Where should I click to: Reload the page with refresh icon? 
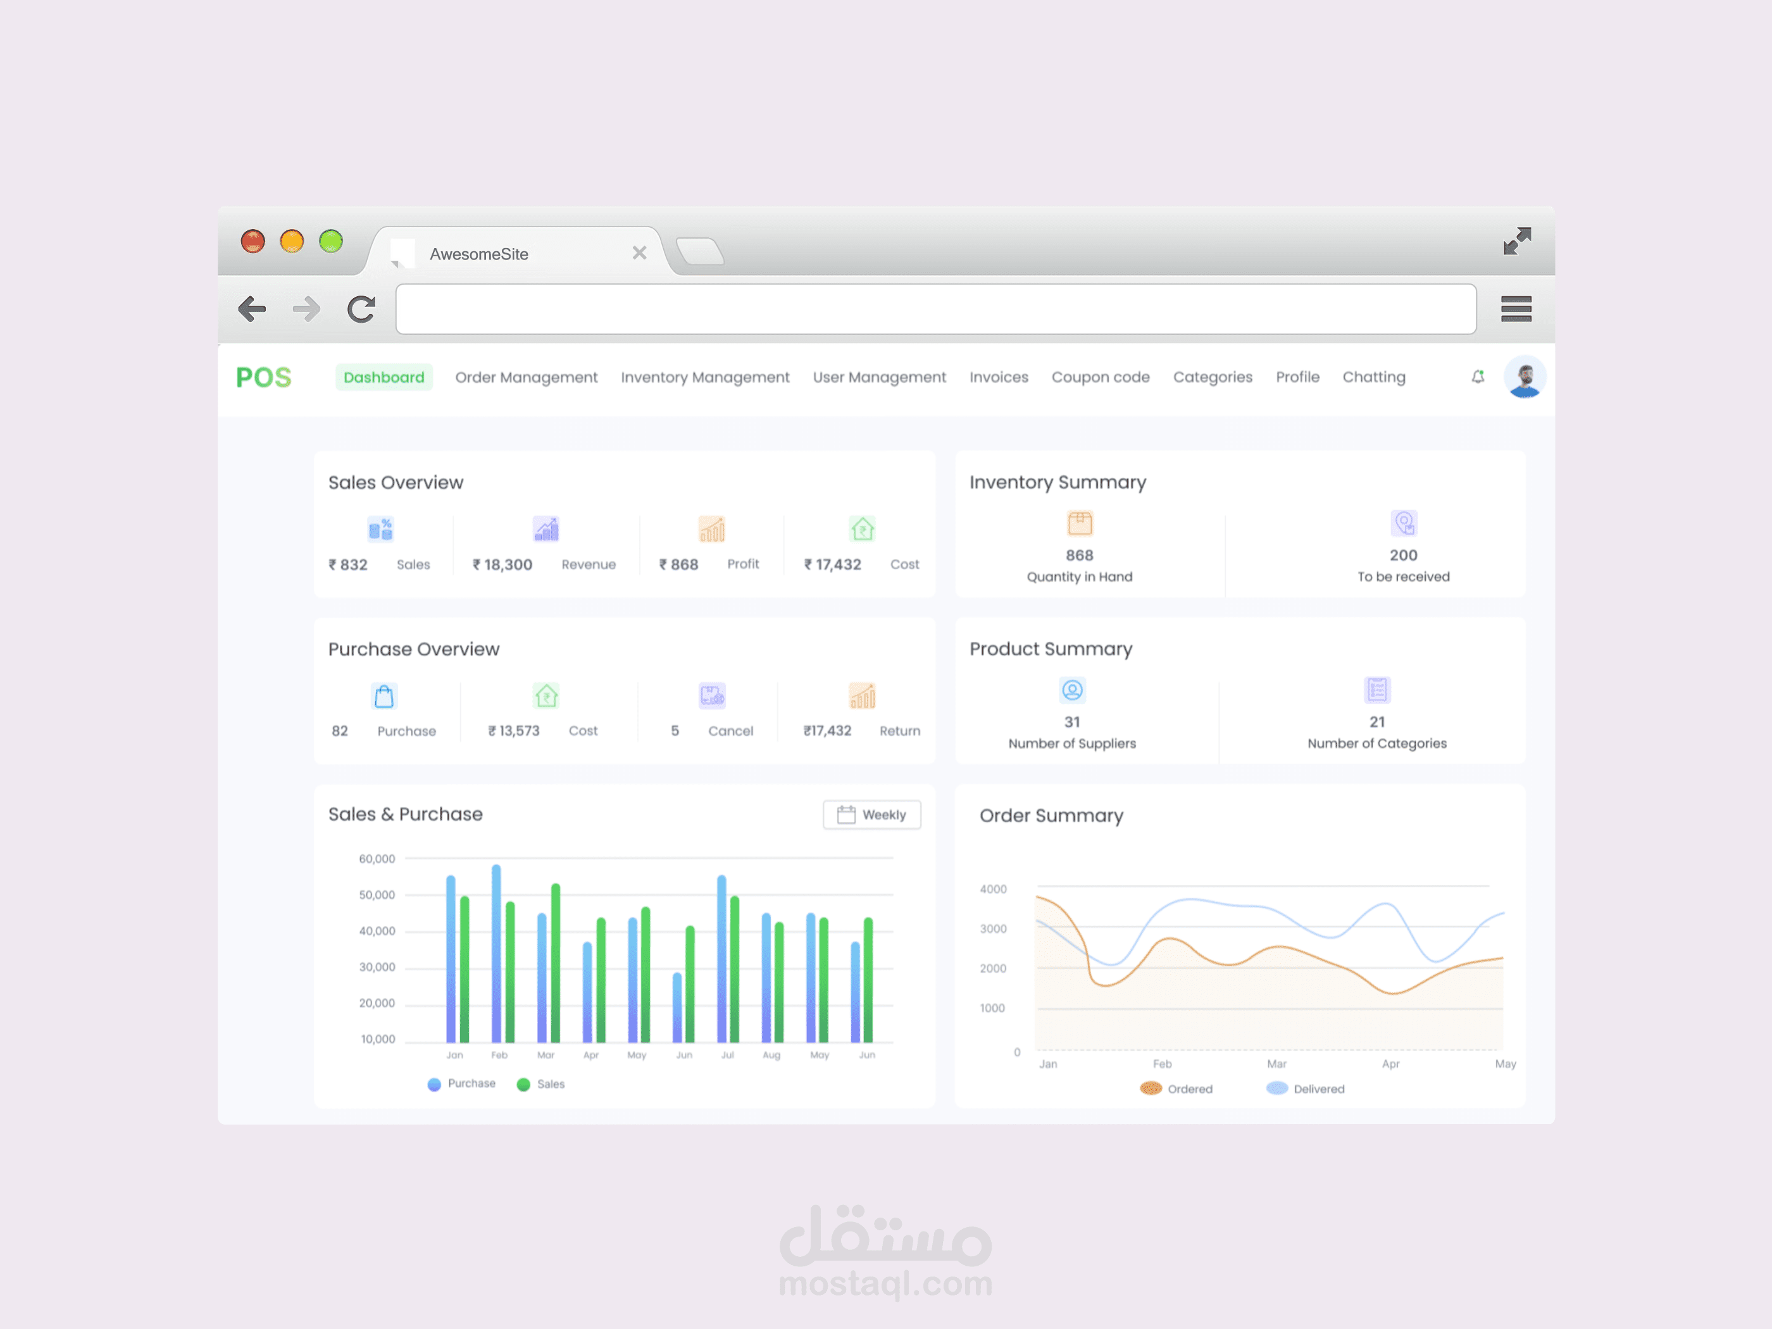pos(361,308)
